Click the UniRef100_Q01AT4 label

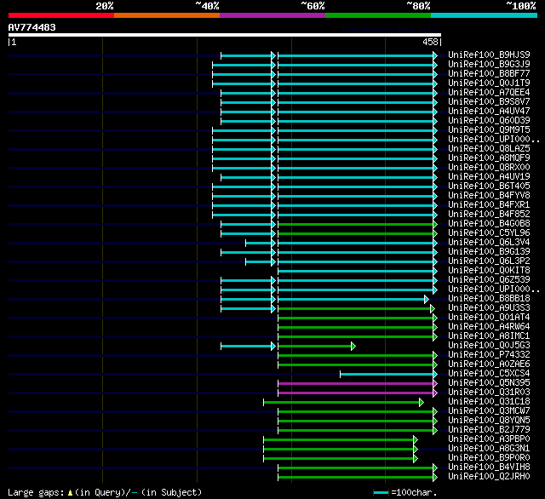pyautogui.click(x=489, y=318)
